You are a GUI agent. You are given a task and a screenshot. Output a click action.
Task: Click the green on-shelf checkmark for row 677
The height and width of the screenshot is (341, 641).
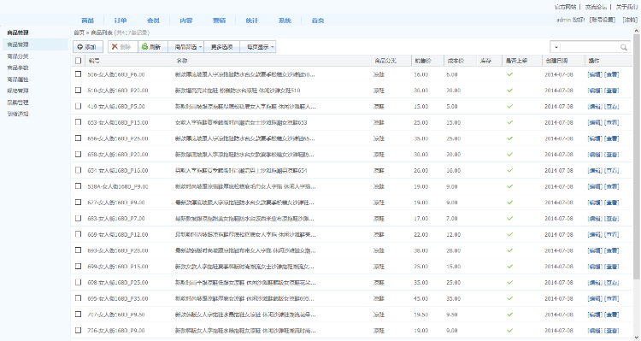509,203
